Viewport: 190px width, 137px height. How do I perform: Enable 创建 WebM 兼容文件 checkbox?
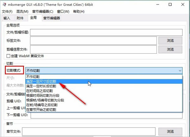pos(8,56)
